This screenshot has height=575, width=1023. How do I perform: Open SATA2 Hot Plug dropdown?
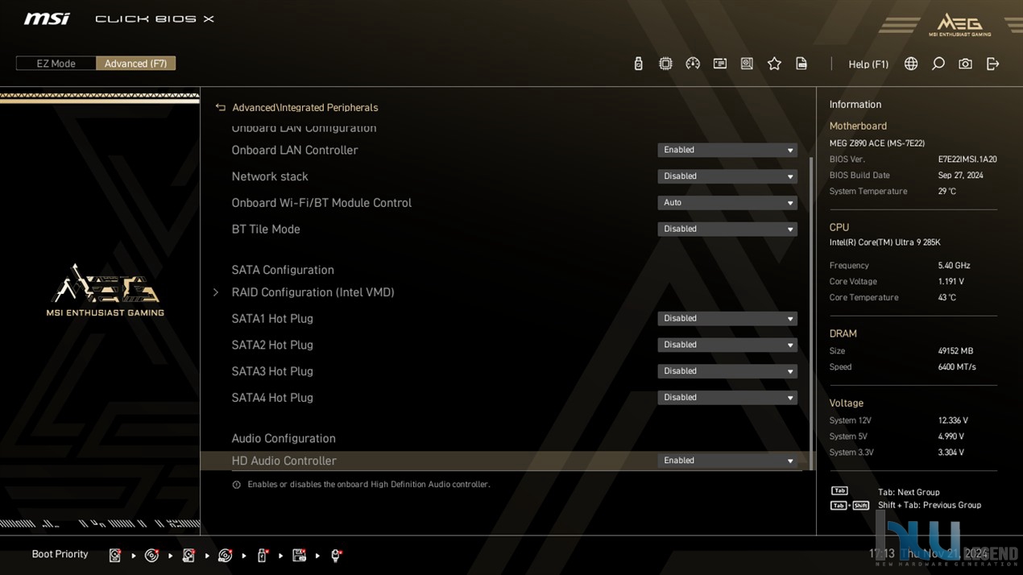tap(727, 345)
